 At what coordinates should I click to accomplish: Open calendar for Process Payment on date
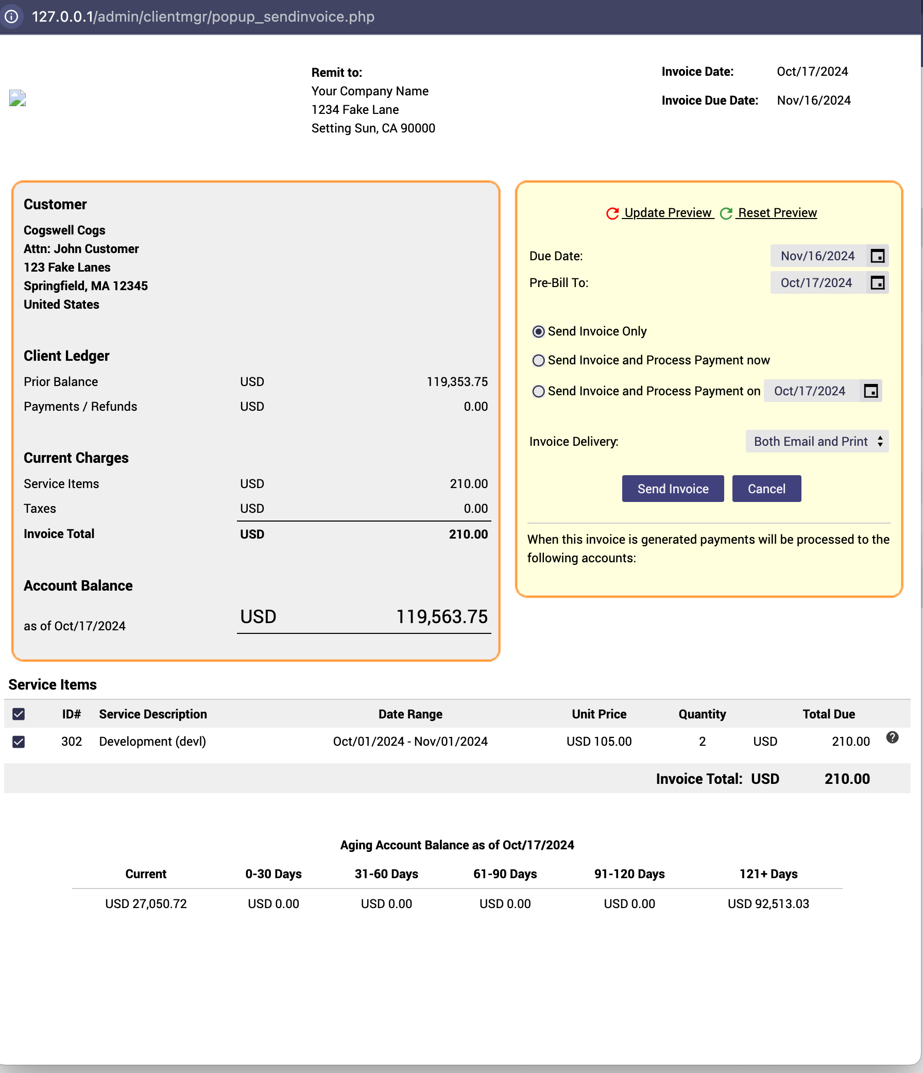point(870,391)
